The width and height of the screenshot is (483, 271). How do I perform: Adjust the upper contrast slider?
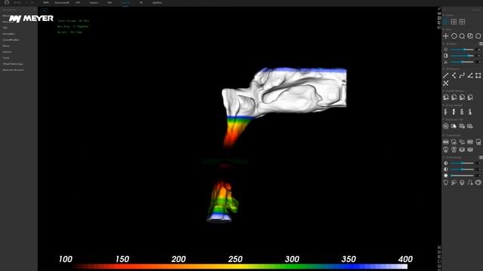pyautogui.click(x=462, y=56)
